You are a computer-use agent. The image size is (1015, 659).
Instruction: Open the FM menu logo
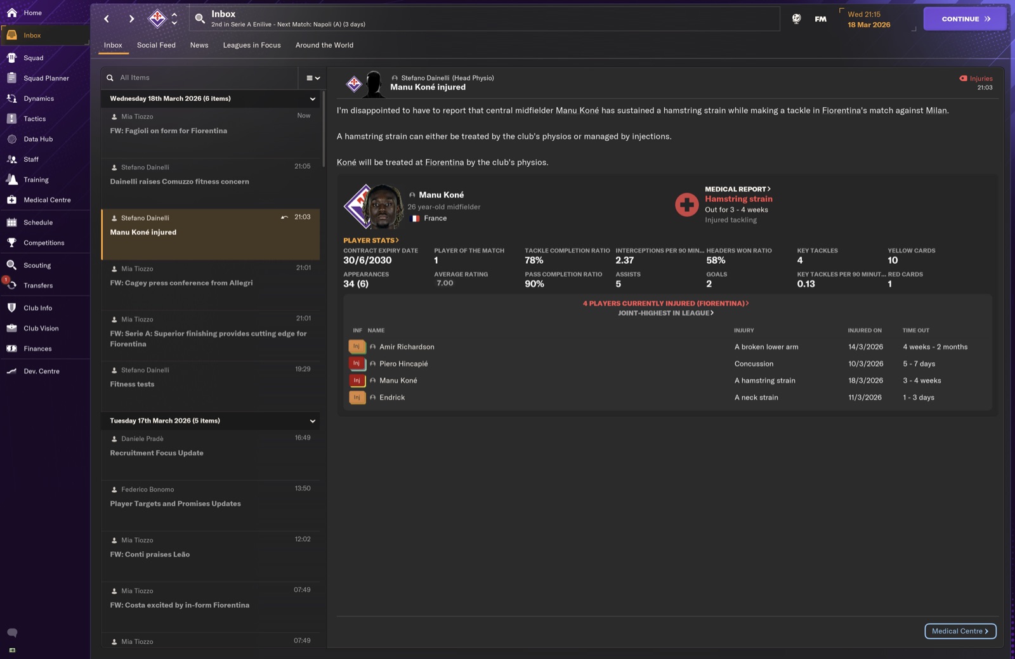pyautogui.click(x=820, y=19)
